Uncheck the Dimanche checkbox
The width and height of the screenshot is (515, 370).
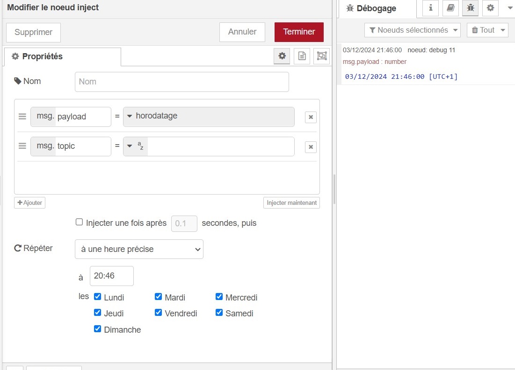(x=97, y=329)
